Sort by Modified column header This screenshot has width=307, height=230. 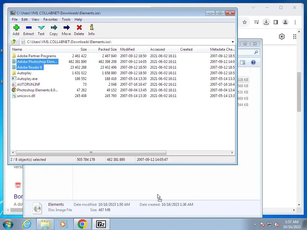(133, 49)
